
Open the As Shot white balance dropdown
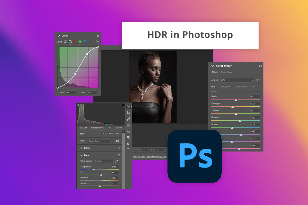point(104,161)
